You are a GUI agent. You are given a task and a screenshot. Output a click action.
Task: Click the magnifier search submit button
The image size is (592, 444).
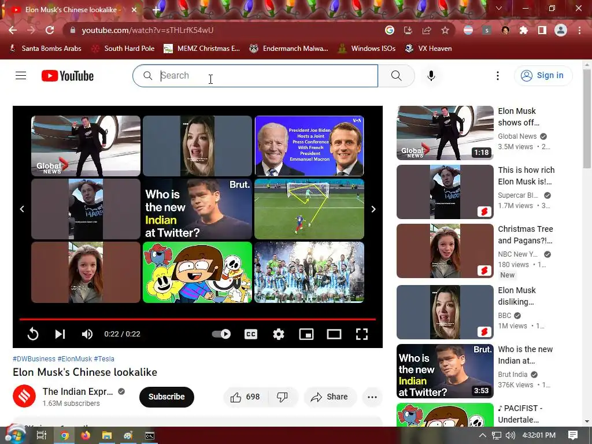[396, 76]
